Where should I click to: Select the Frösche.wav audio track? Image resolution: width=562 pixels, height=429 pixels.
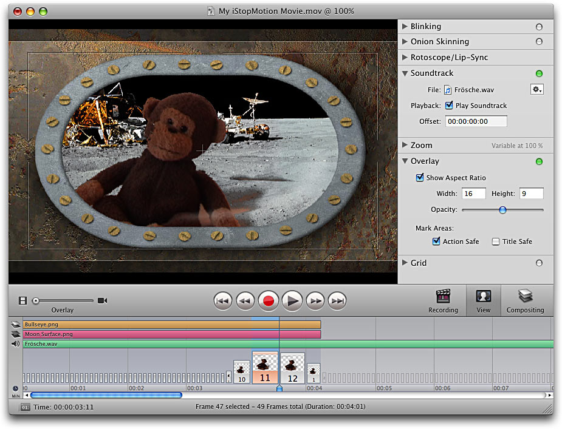(288, 344)
